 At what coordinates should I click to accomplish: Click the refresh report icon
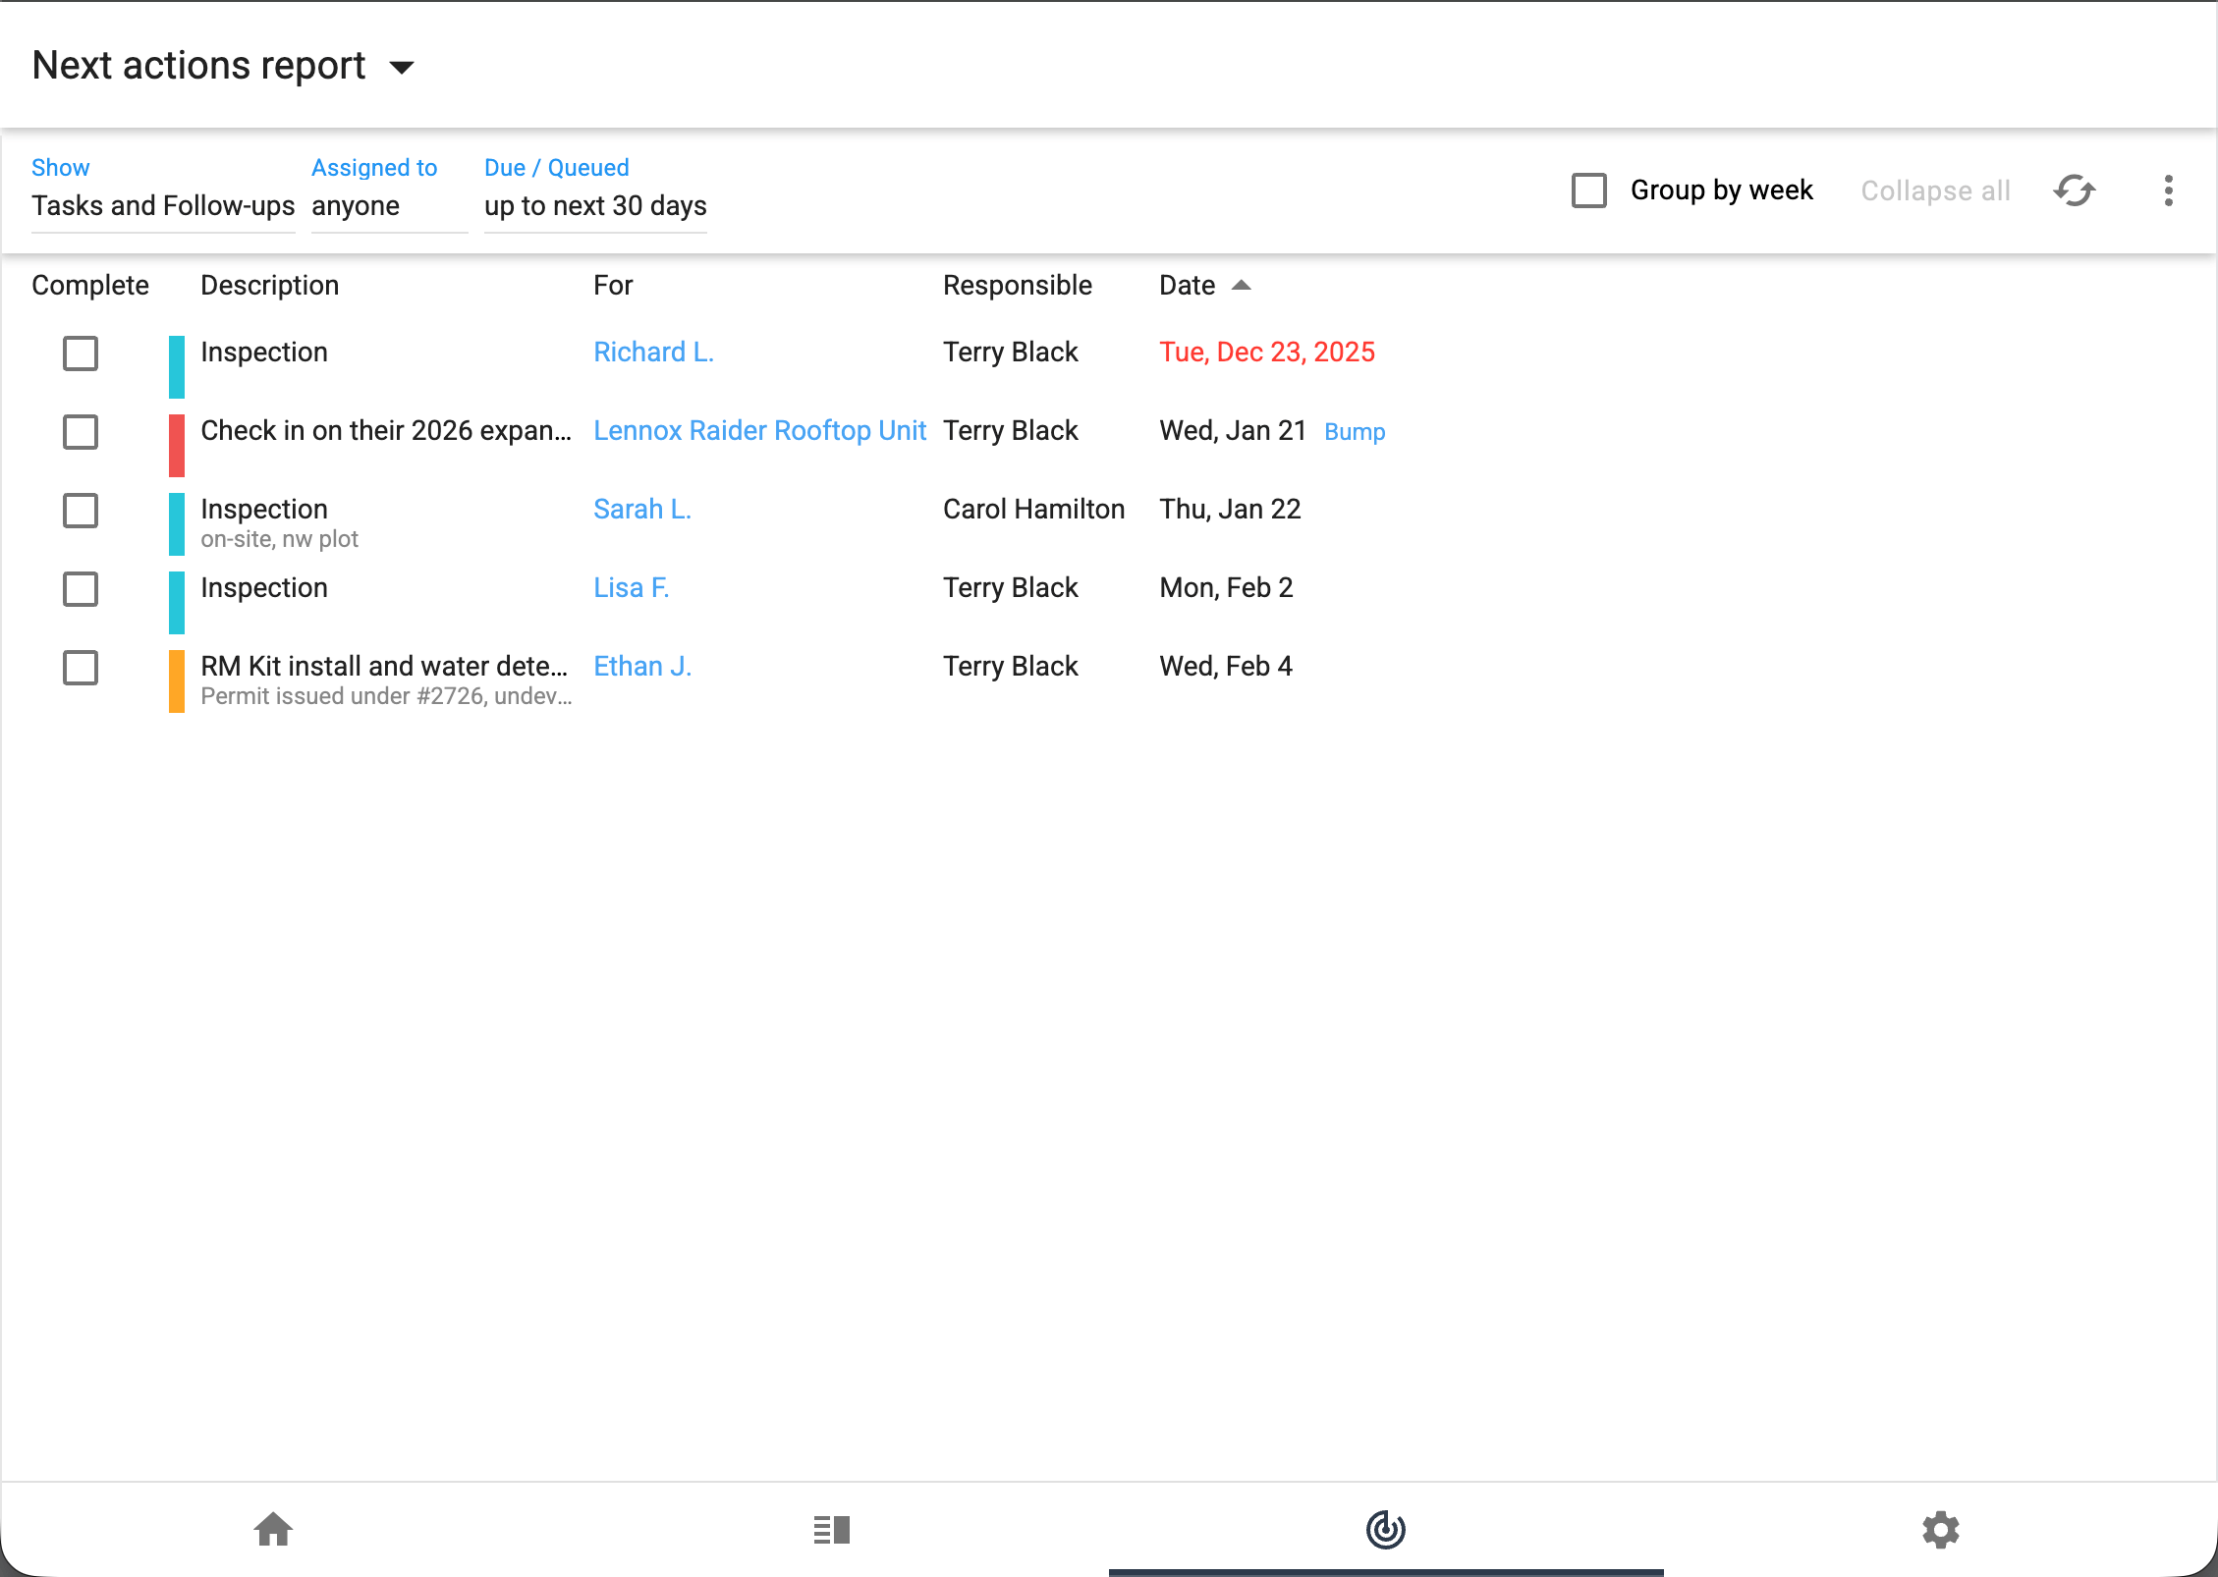tap(2075, 190)
